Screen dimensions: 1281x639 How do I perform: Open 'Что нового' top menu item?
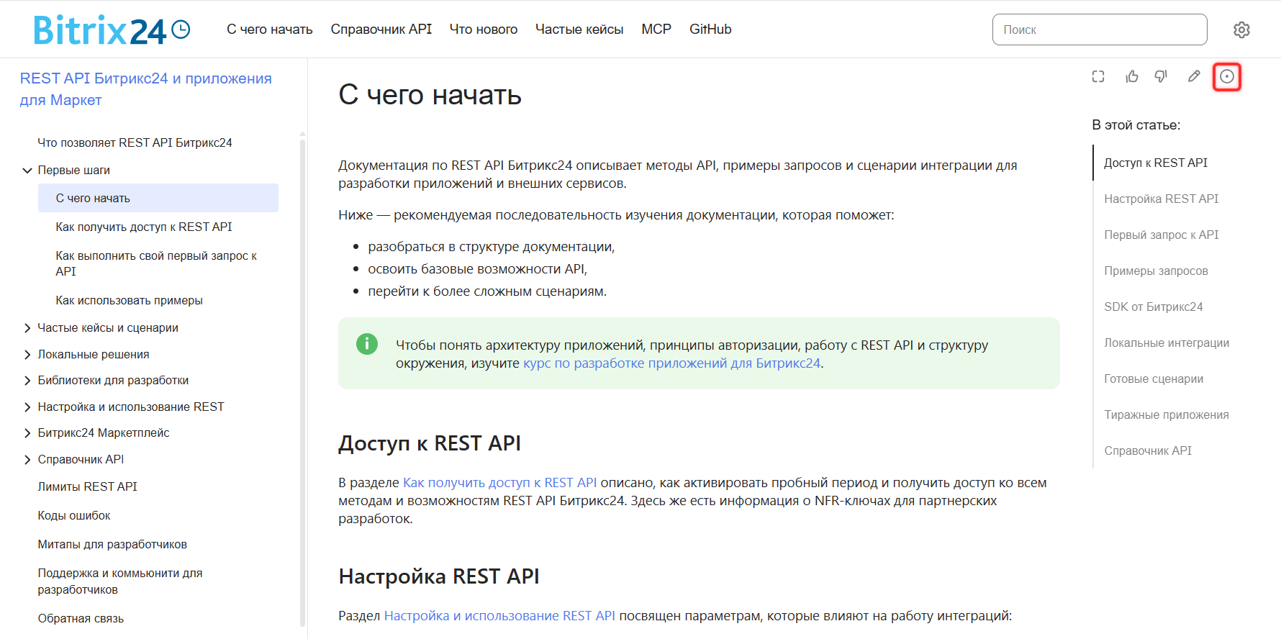(x=484, y=30)
